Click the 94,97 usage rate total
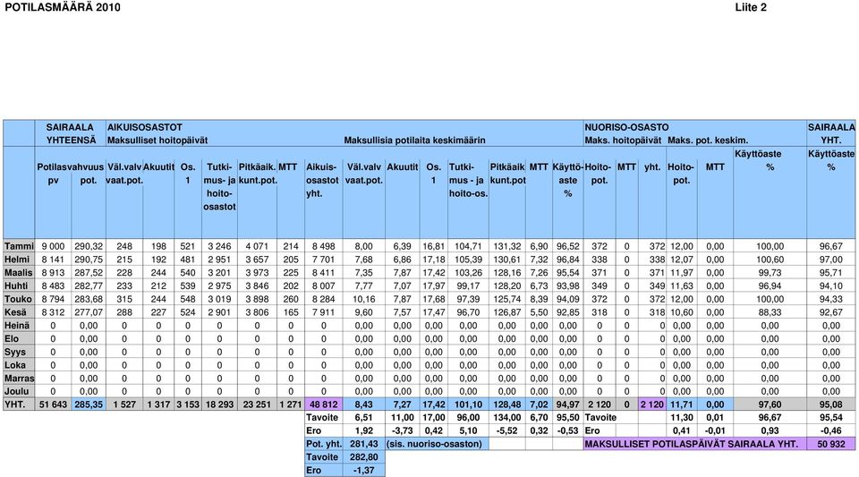Image resolution: width=859 pixels, height=477 pixels. coord(568,405)
